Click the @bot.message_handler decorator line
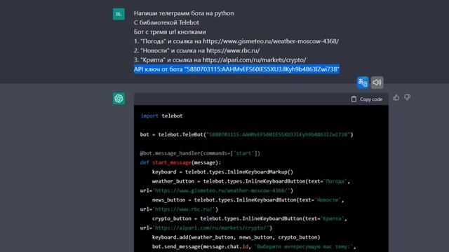The width and height of the screenshot is (449, 252). (x=200, y=153)
